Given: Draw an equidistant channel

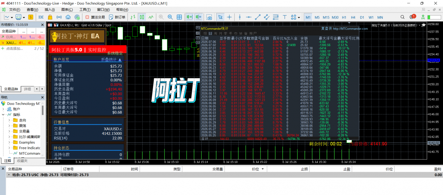Looking at the screenshot, I should click(266, 17).
